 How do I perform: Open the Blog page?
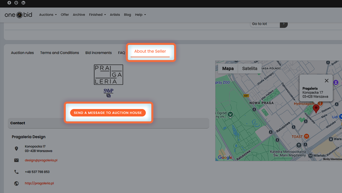coord(128,15)
